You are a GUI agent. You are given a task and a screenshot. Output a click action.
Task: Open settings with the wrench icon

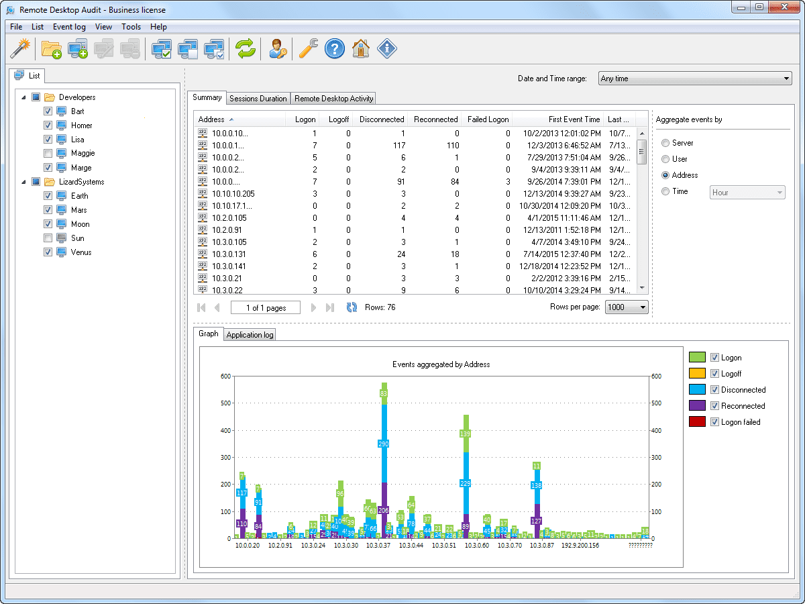(308, 49)
